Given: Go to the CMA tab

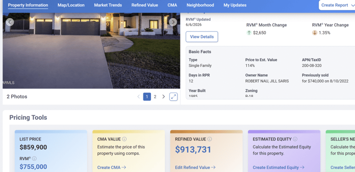Looking at the screenshot, I should pyautogui.click(x=172, y=5).
